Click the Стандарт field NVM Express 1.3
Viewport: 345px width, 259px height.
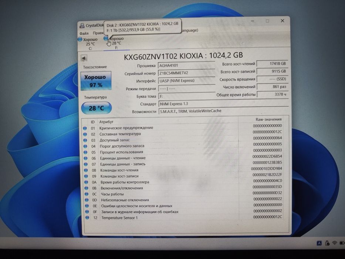pyautogui.click(x=223, y=104)
